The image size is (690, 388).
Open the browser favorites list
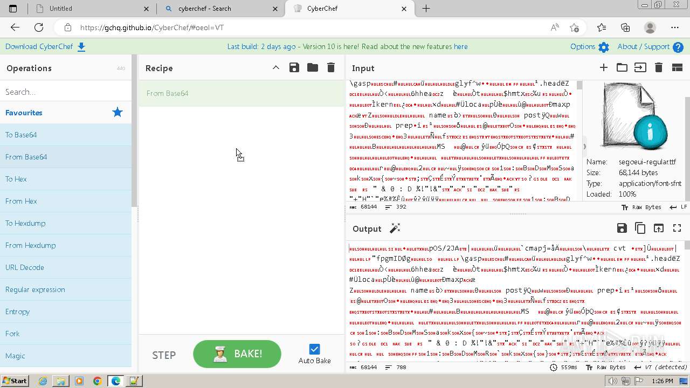tap(602, 27)
